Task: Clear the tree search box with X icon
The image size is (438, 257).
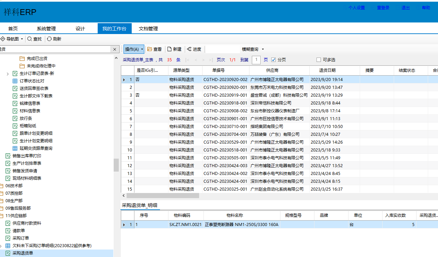Action: tap(115, 49)
